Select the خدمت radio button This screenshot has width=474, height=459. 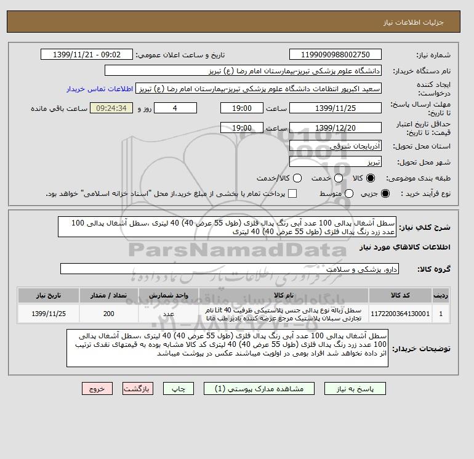point(339,178)
